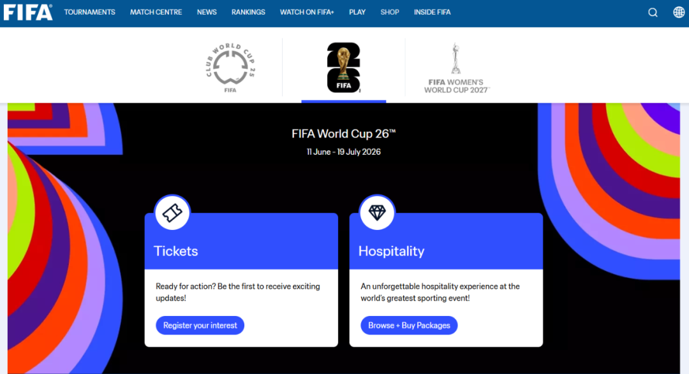Open WATCH ON FIFA+ in navigation

tap(307, 12)
